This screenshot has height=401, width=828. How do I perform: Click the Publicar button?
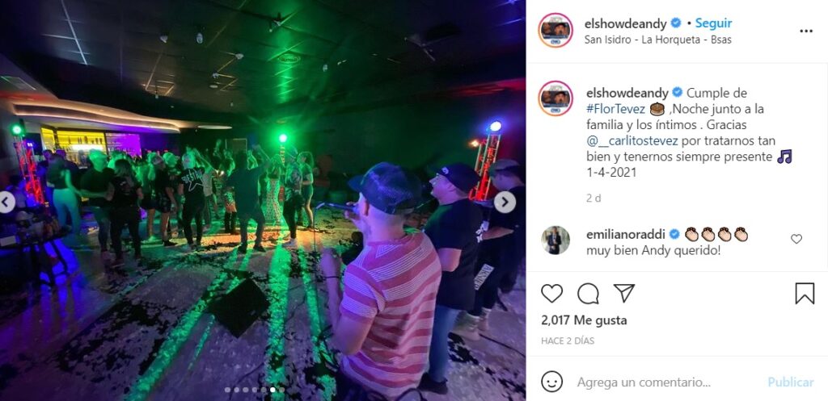tap(791, 382)
